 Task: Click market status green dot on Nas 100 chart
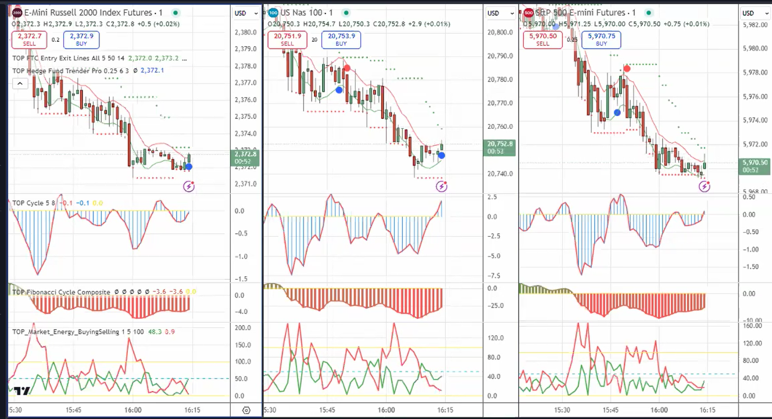[346, 13]
